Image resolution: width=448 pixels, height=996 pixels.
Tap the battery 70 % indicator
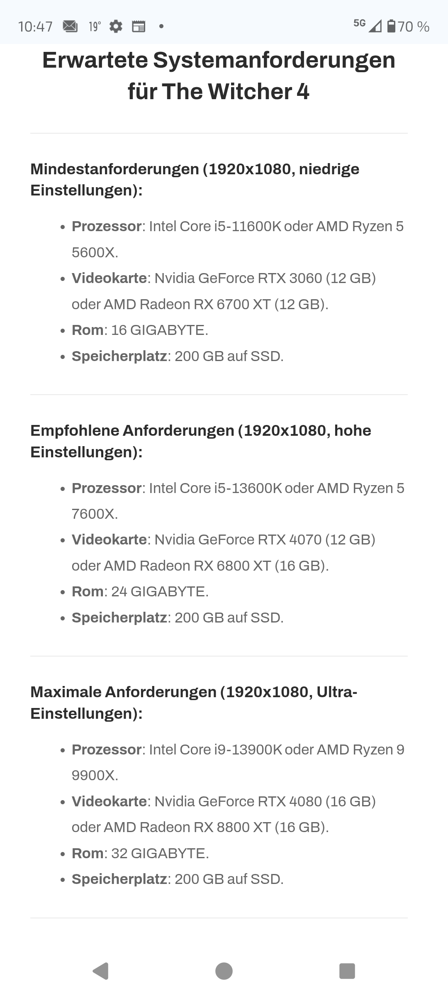[x=408, y=27]
